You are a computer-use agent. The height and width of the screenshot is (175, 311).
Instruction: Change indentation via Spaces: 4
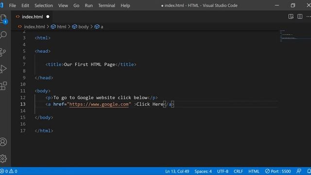(x=203, y=171)
